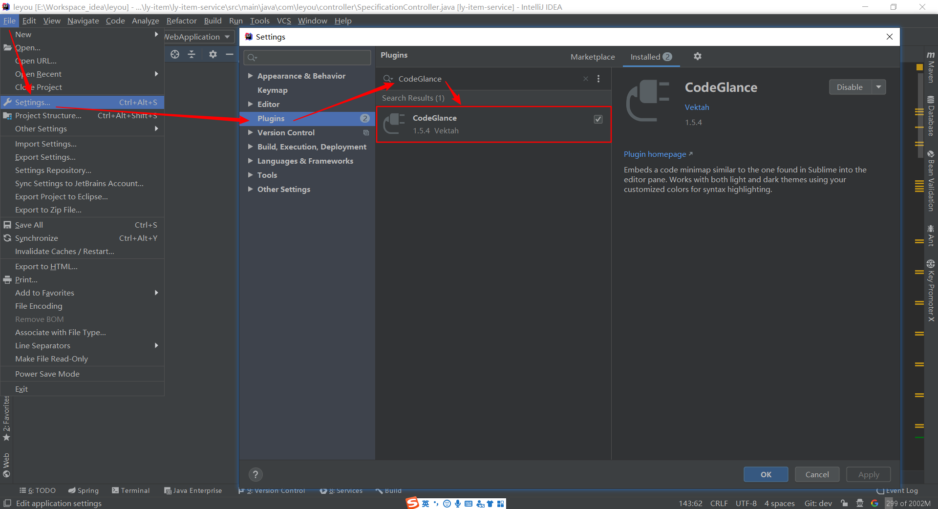938x509 pixels.
Task: Switch to the Marketplace tab
Action: (x=593, y=57)
